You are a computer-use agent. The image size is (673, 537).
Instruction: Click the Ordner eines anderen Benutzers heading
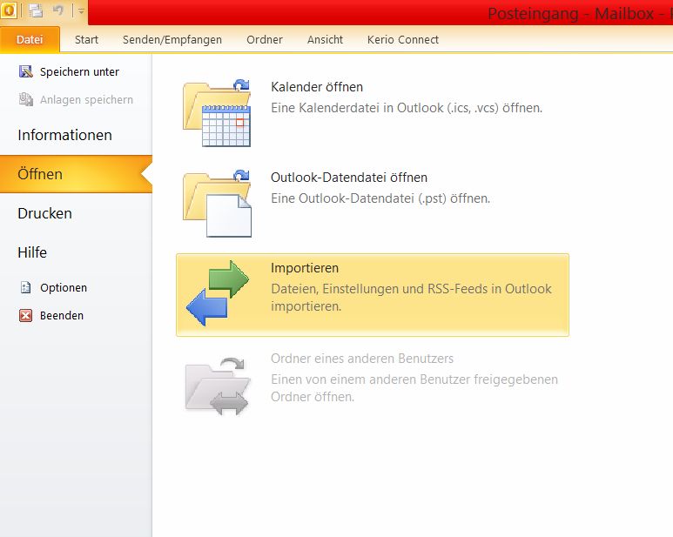pos(362,359)
